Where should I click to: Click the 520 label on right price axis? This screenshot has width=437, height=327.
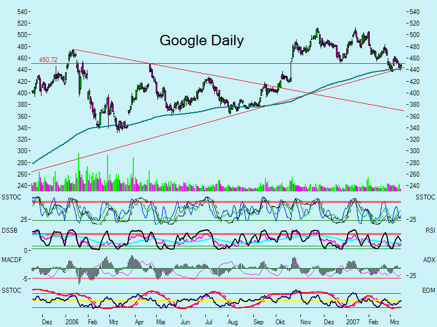tap(415, 23)
